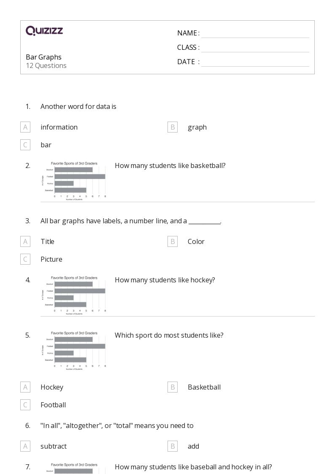Tick box A for 'subtract'
The width and height of the screenshot is (335, 474).
pos(25,446)
